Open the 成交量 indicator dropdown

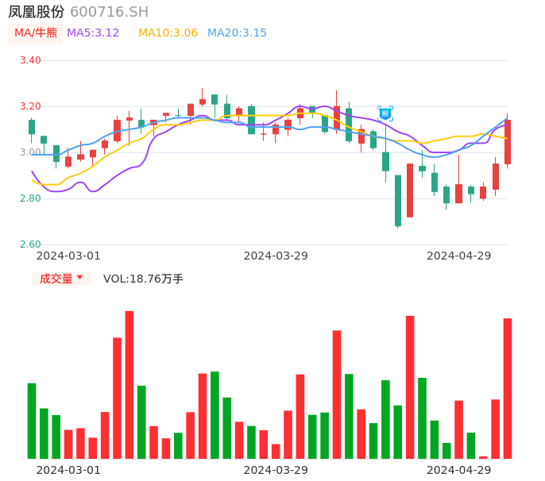pyautogui.click(x=61, y=279)
